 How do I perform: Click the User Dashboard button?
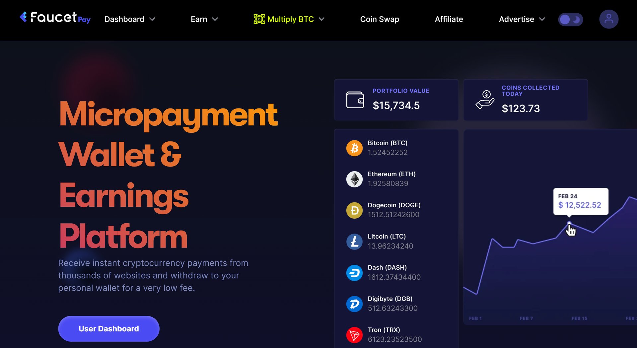[x=109, y=328]
